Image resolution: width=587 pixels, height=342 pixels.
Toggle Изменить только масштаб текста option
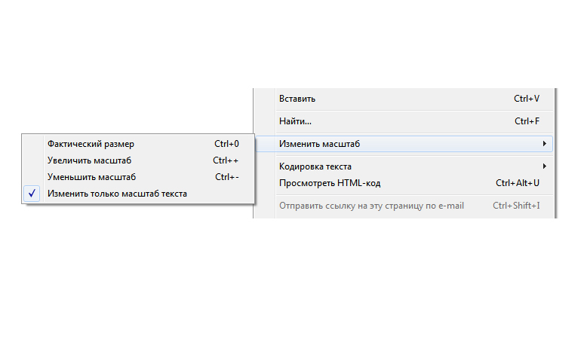(x=117, y=194)
